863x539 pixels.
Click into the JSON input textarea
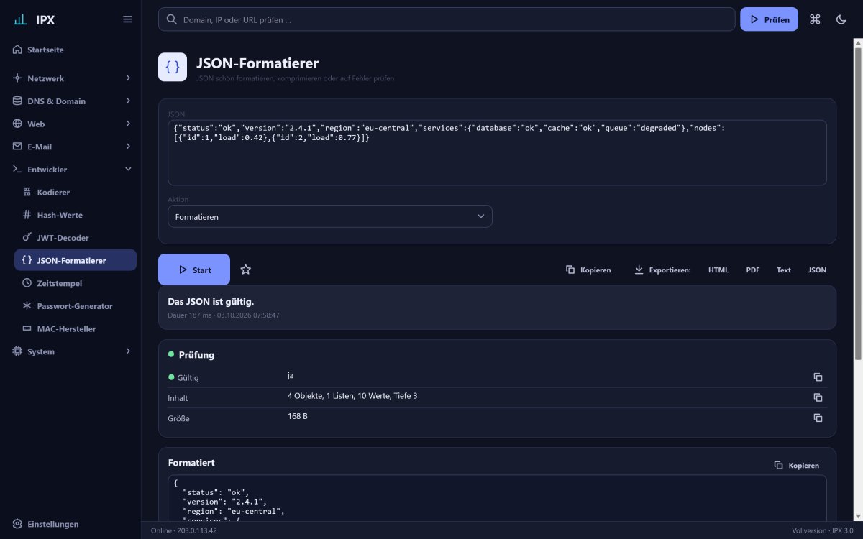click(497, 152)
